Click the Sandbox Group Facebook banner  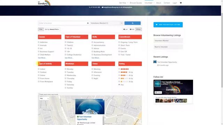pyautogui.click(x=173, y=87)
